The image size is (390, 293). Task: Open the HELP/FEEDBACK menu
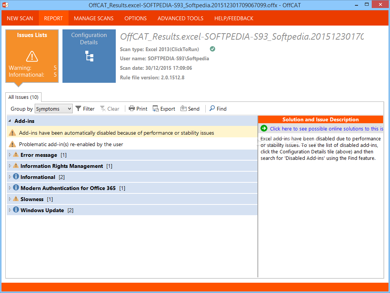[x=234, y=18]
